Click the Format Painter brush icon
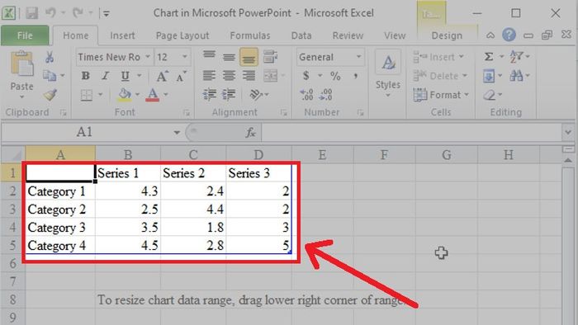This screenshot has width=578, height=325. pyautogui.click(x=50, y=95)
